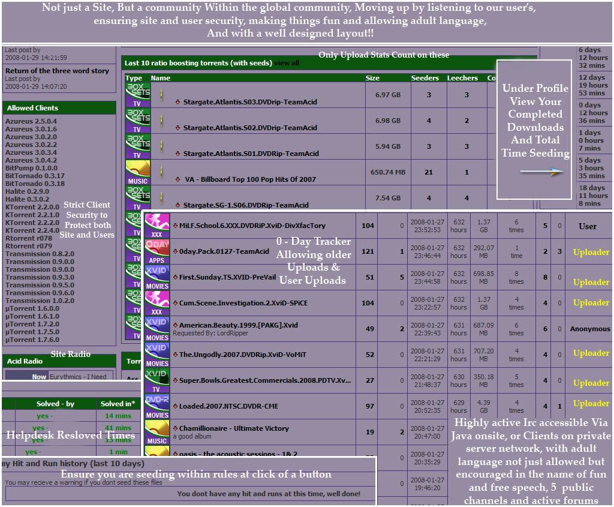614x507 pixels.
Task: Sort torrents by the Seeders column header
Action: [x=425, y=78]
